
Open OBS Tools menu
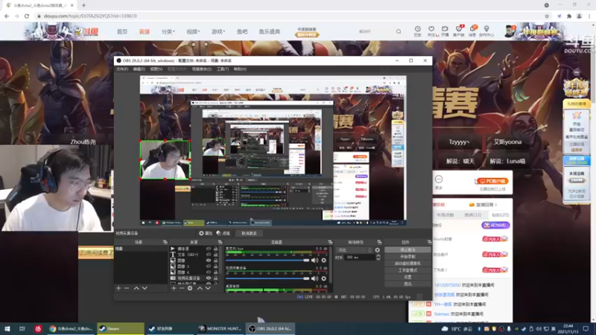[x=223, y=69]
